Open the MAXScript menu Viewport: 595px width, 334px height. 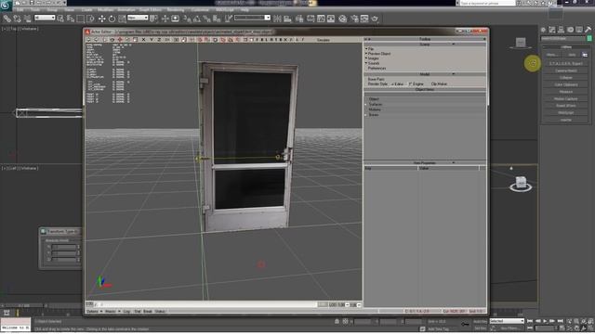click(x=225, y=9)
